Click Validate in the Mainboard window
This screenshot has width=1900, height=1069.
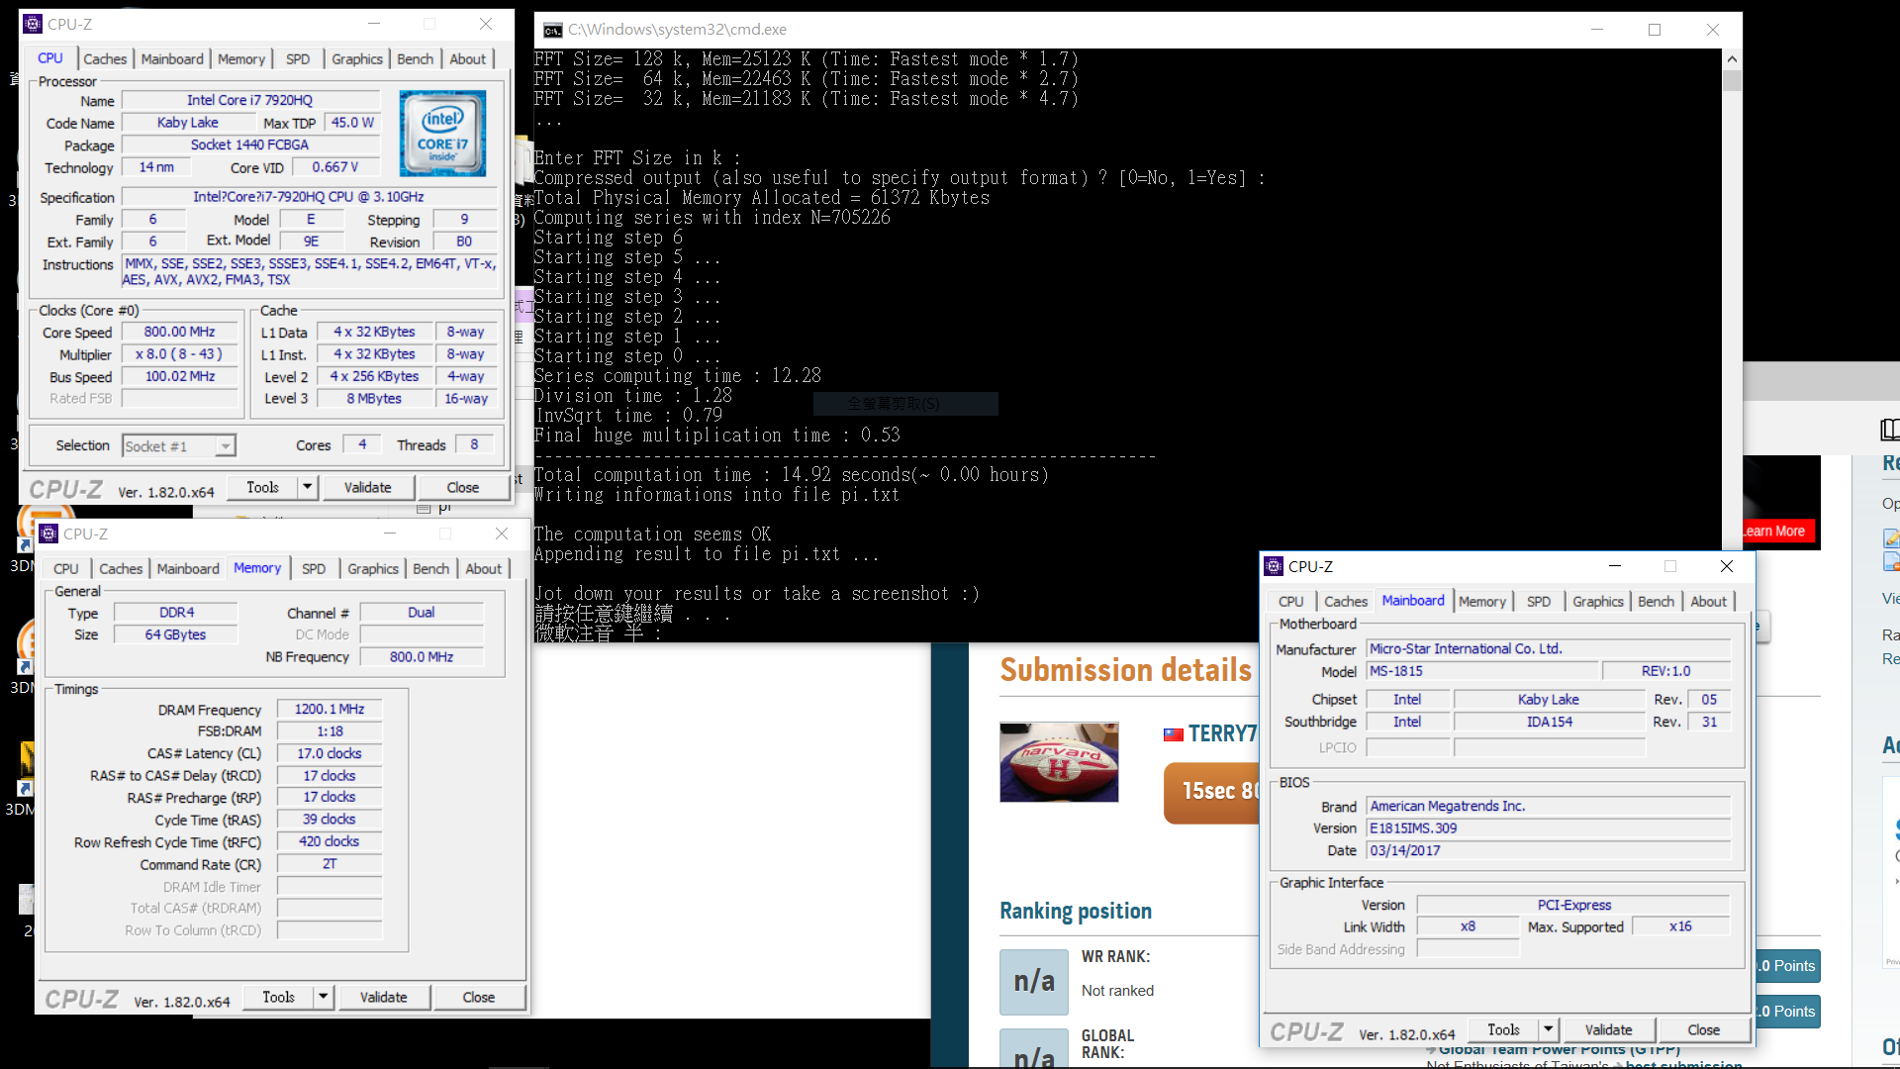(1608, 1029)
